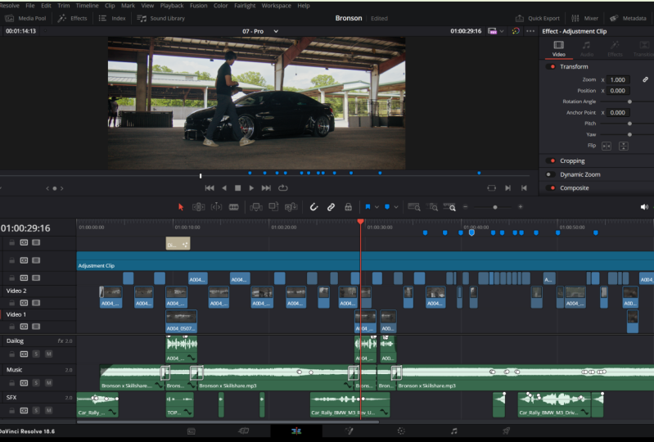Open the Mixer panel

[x=584, y=18]
